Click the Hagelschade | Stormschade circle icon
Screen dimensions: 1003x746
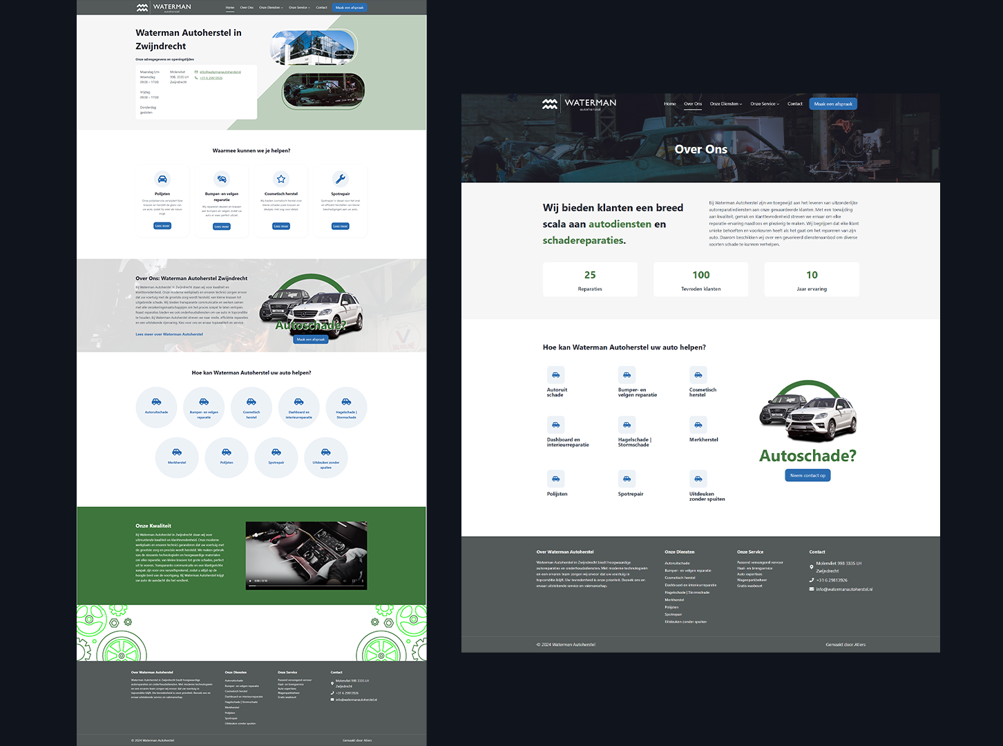346,408
